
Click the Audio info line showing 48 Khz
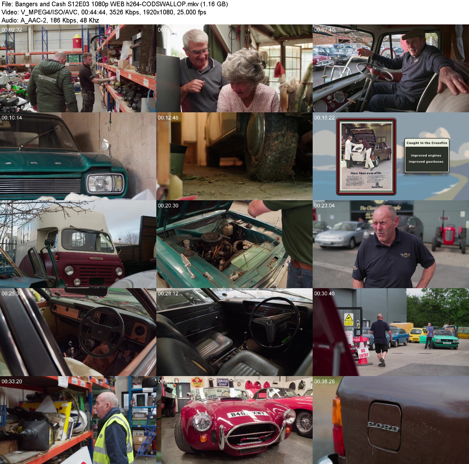coord(50,20)
